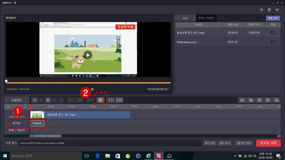Remove 동영상에 로고 넣기.mp4 from the source list

pyautogui.click(x=273, y=33)
